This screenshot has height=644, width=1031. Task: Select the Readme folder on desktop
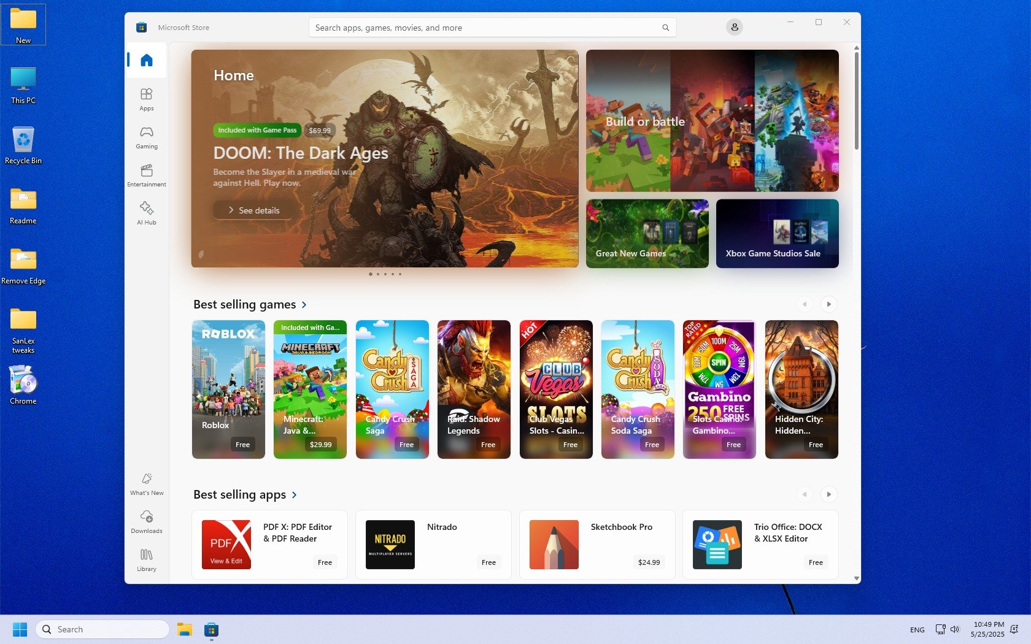point(23,206)
